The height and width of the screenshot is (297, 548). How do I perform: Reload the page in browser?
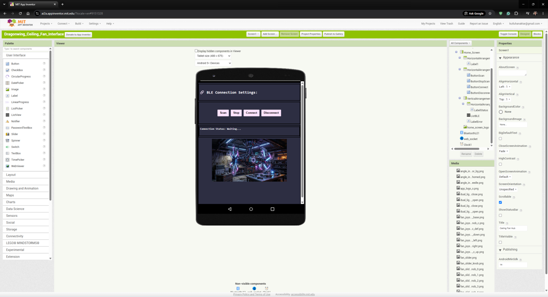click(x=20, y=13)
